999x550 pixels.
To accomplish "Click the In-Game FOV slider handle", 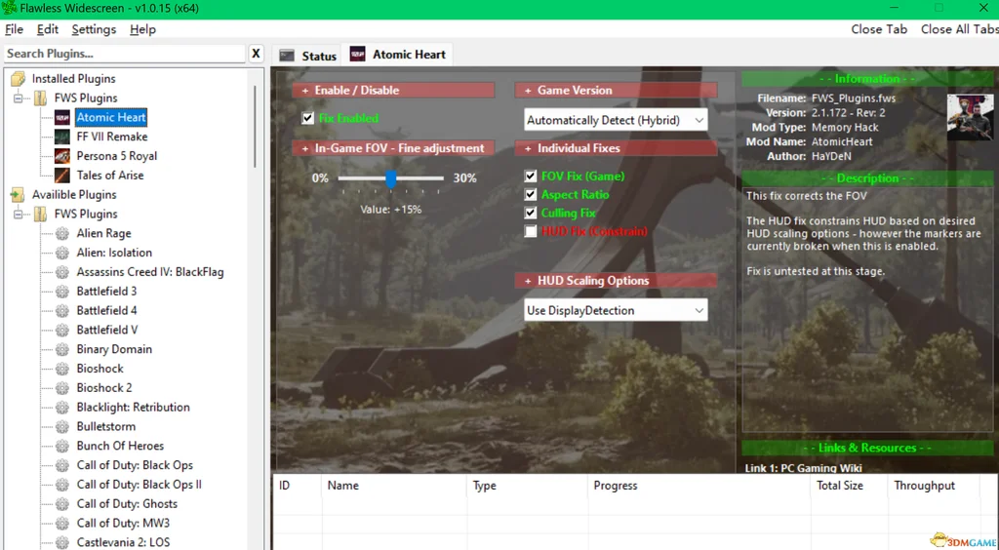I will click(x=390, y=179).
